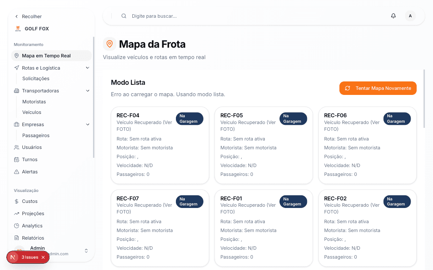This screenshot has height=270, width=433.
Task: Click the Na Garagem badge on REC-F06
Action: click(397, 119)
